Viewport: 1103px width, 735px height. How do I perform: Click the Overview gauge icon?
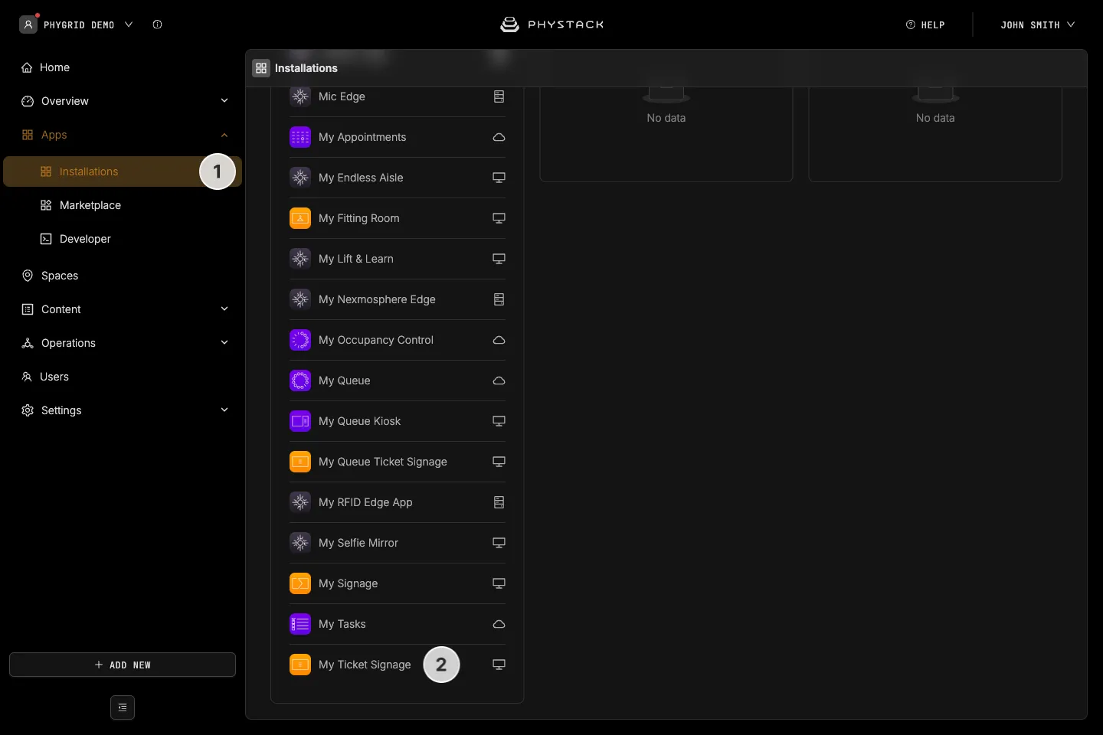pyautogui.click(x=28, y=101)
